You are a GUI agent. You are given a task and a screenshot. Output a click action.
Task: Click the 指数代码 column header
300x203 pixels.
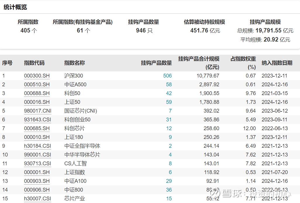[x=34, y=63]
